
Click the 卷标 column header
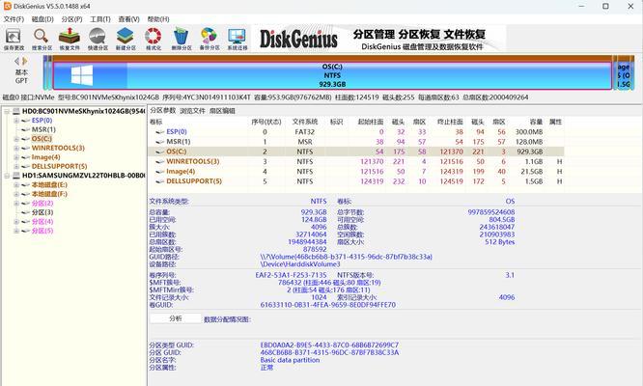pos(156,122)
